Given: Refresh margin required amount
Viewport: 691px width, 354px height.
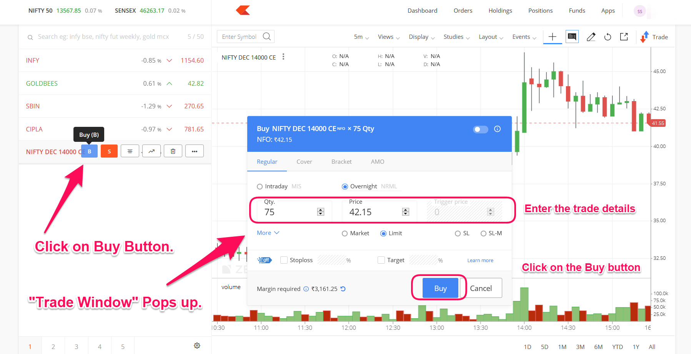Looking at the screenshot, I should point(343,289).
